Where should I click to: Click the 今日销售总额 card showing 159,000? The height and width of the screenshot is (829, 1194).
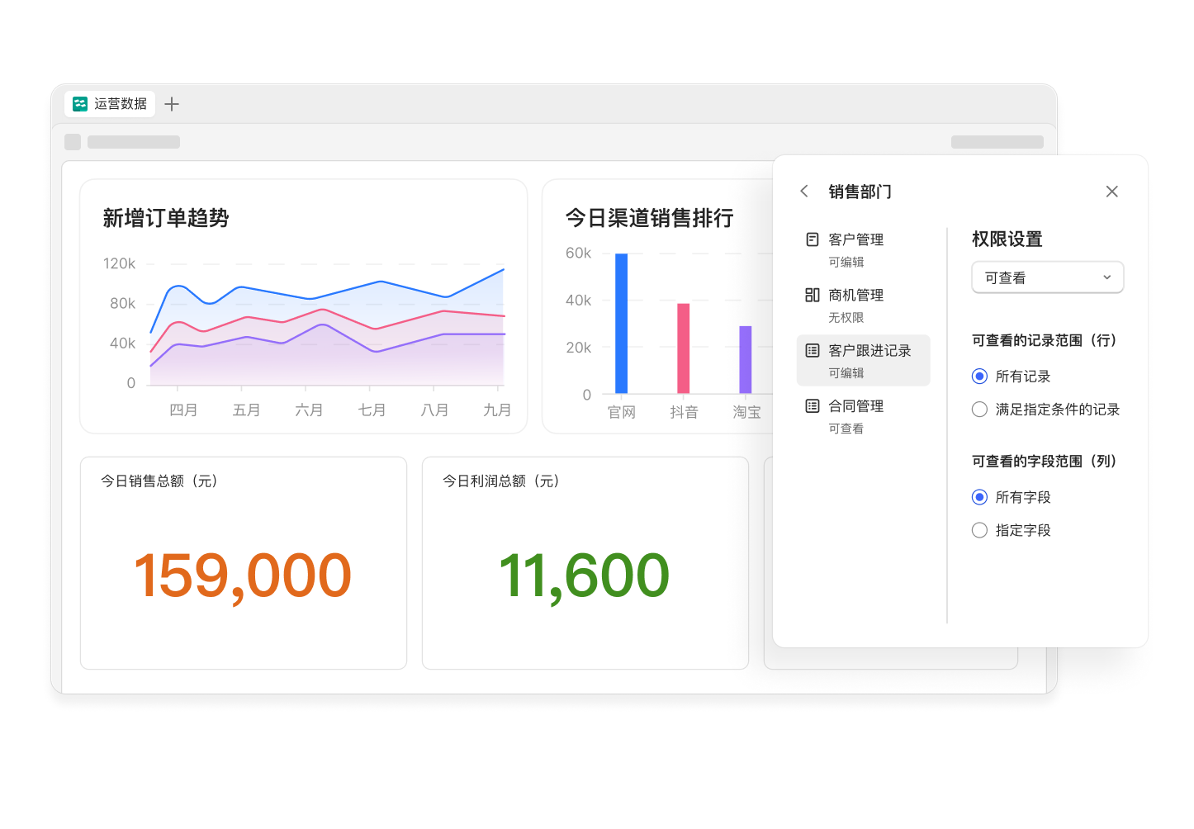pos(243,563)
